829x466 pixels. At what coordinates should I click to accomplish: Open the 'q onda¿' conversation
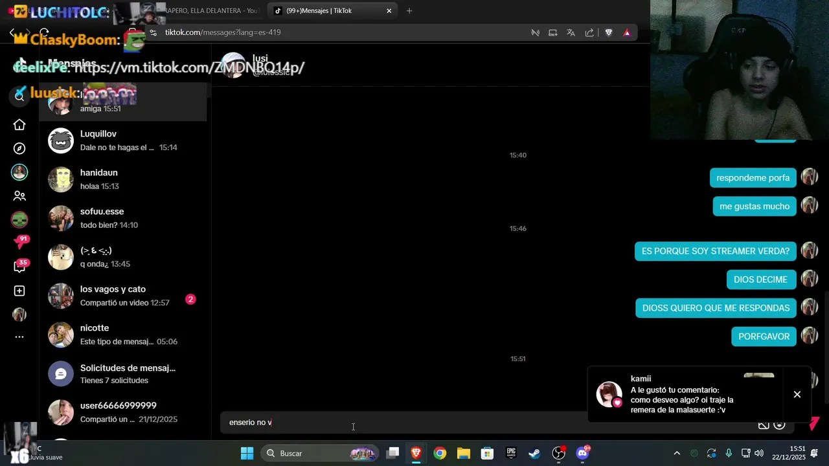coord(123,257)
